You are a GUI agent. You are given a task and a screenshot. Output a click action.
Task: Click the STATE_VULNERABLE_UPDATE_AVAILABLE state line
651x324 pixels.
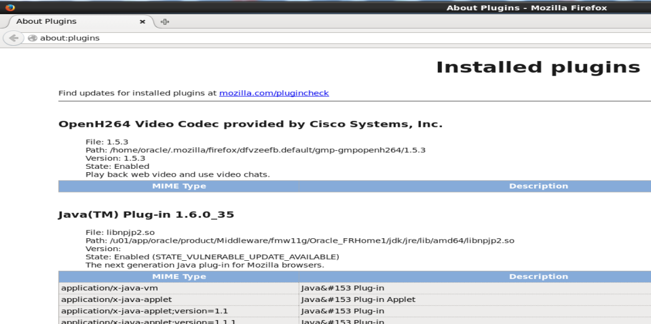212,257
